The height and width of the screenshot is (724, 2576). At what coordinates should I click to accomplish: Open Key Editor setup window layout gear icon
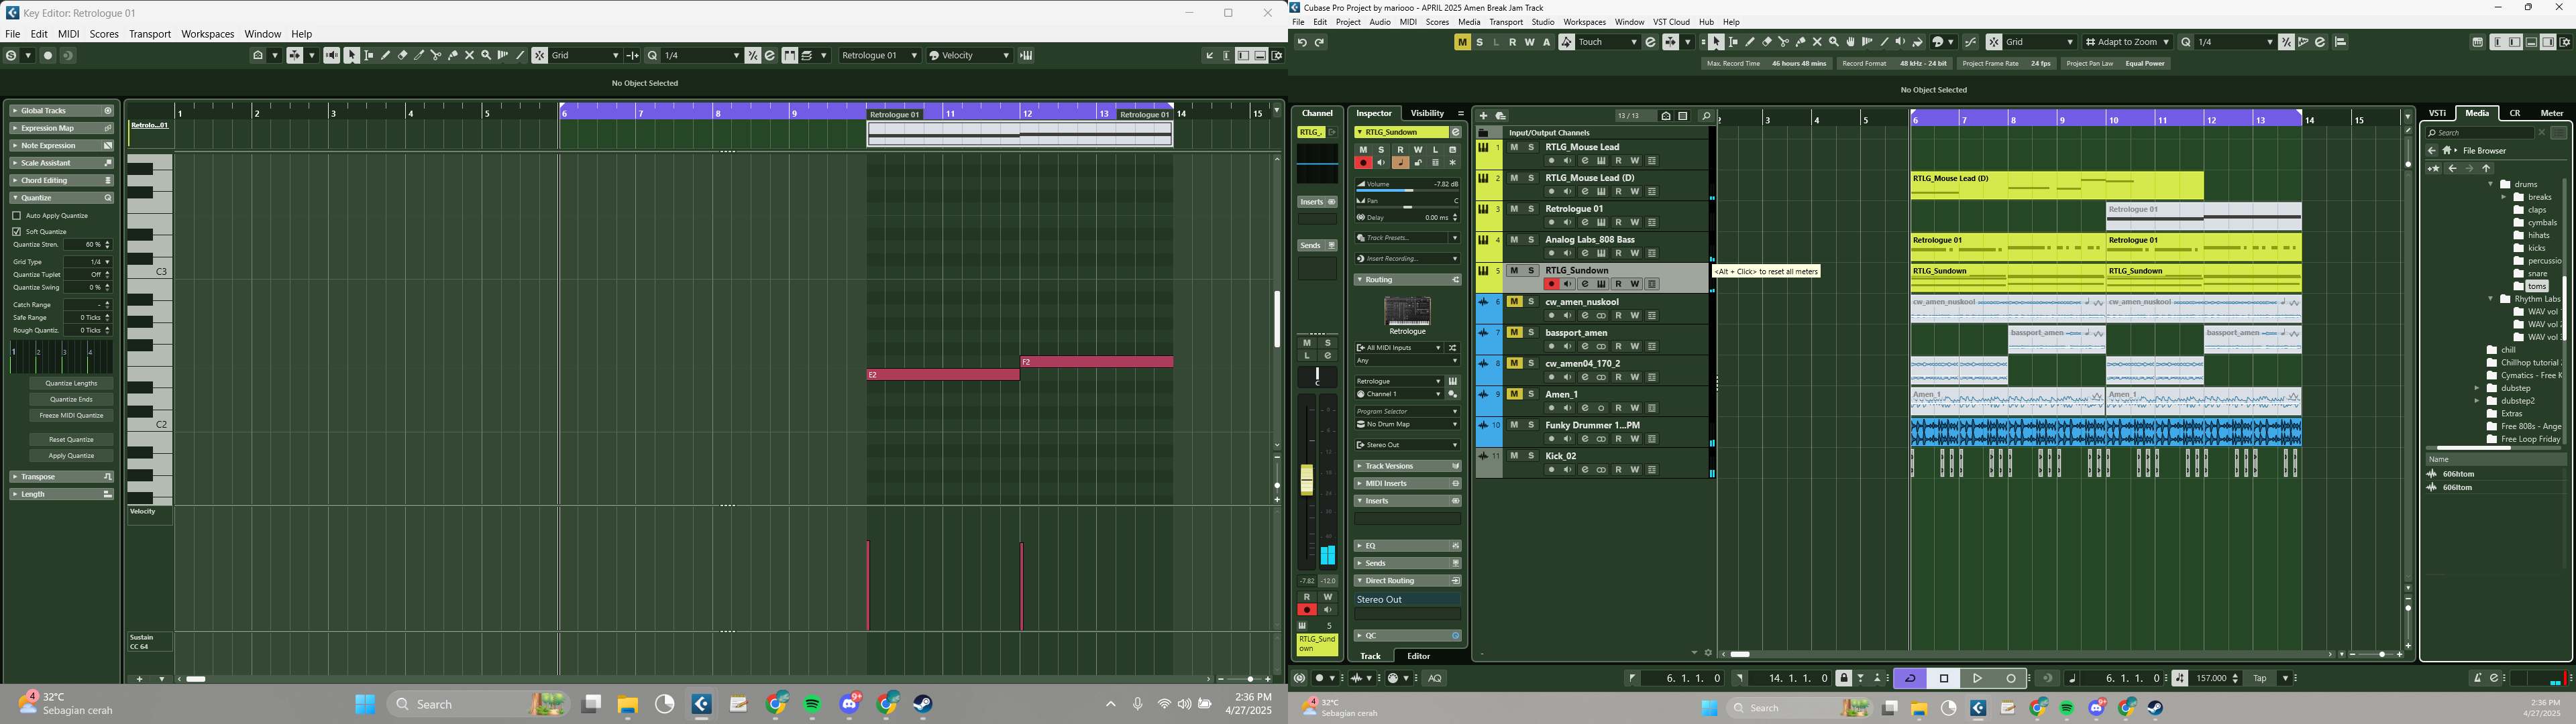point(1277,55)
